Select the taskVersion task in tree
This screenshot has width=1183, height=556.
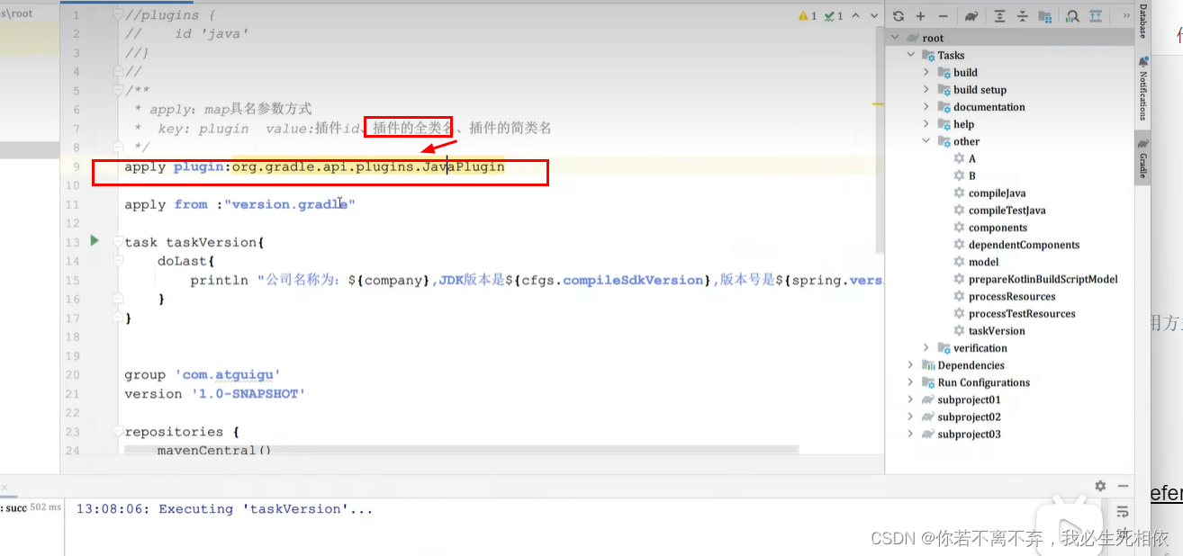click(x=996, y=330)
